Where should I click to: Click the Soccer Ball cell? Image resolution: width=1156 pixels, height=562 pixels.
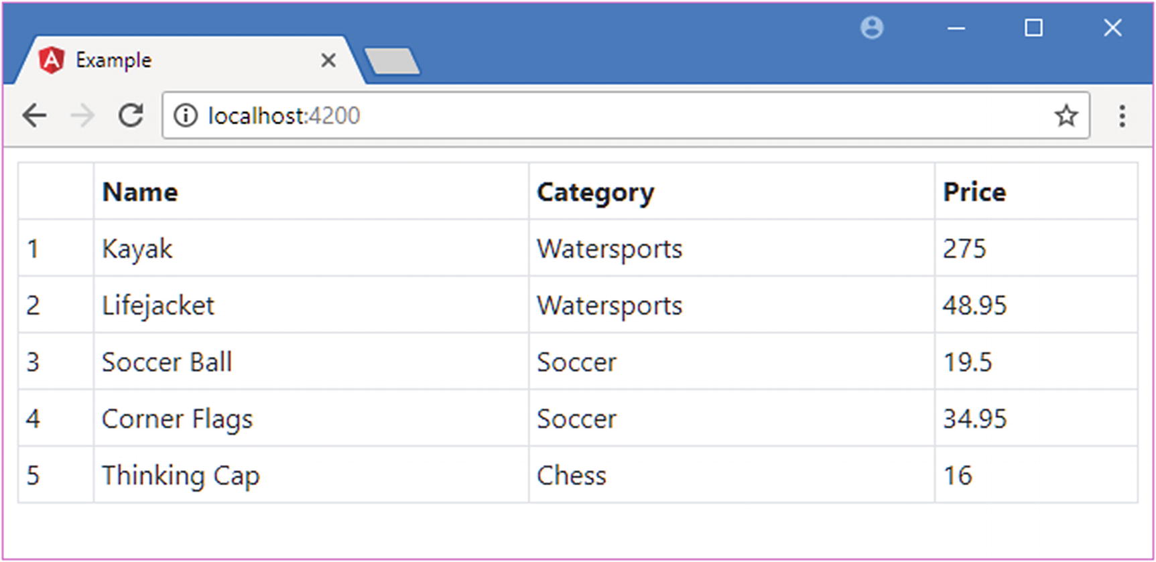(x=167, y=362)
